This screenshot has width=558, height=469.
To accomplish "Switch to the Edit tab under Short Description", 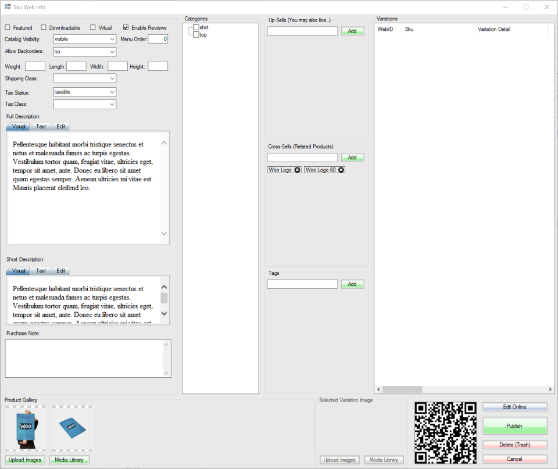I will coord(60,270).
